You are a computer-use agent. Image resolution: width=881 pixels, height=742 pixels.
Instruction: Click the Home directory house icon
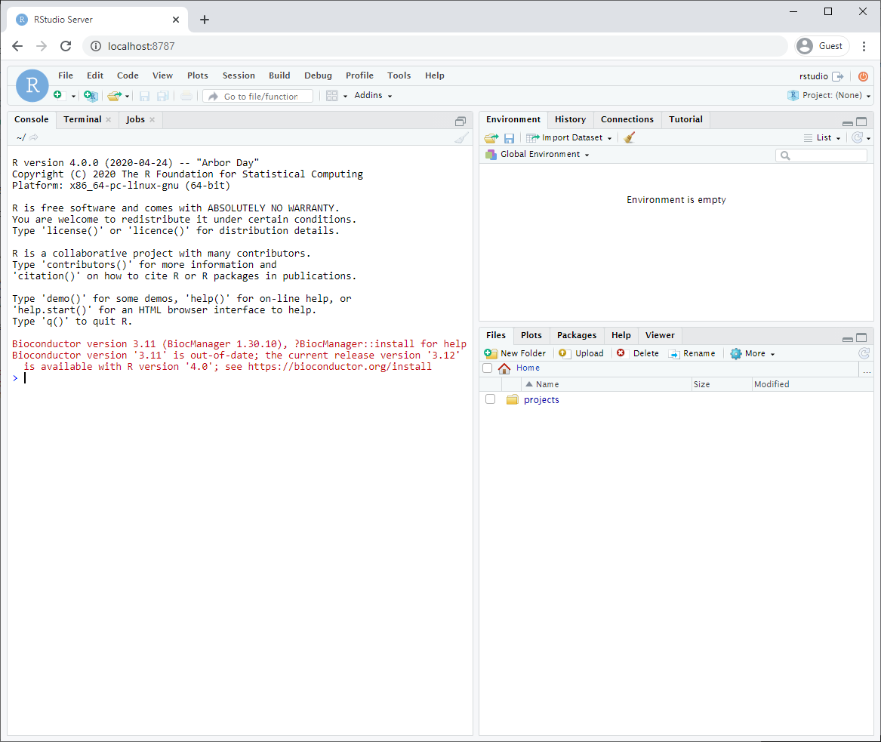pyautogui.click(x=504, y=368)
